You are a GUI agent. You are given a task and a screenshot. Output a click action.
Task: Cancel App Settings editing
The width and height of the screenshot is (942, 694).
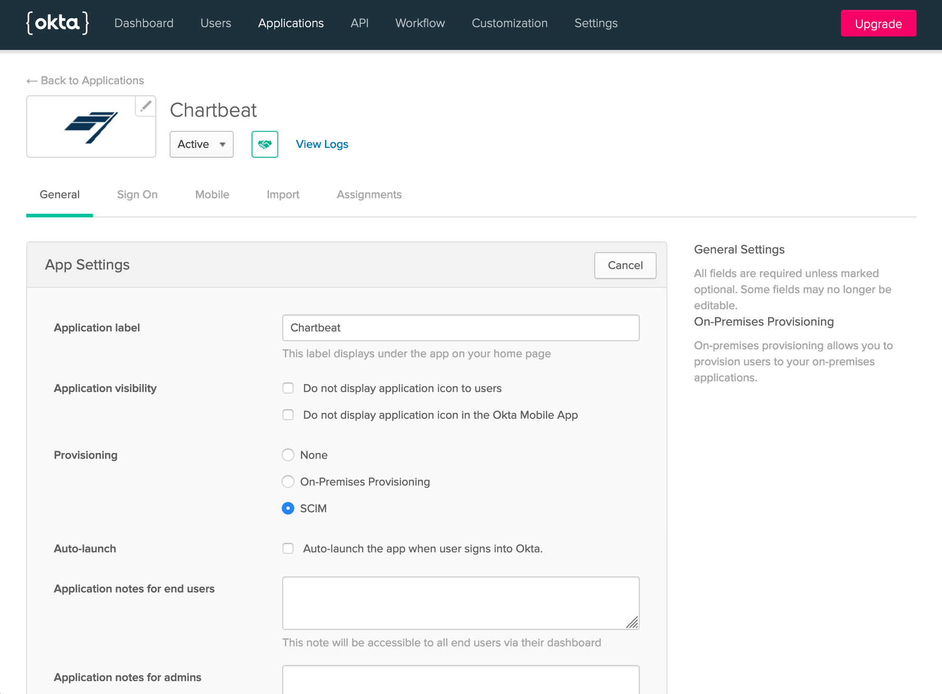point(625,265)
